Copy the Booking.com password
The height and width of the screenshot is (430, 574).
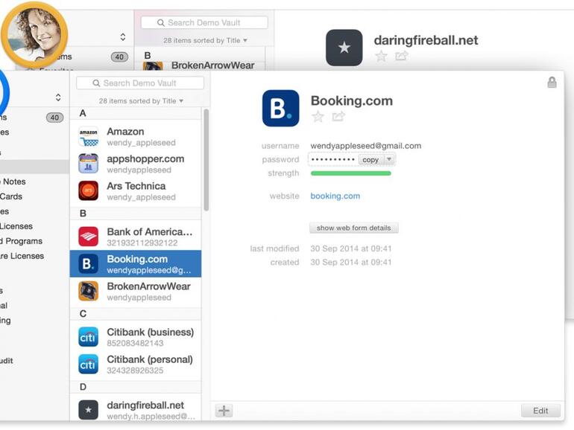pyautogui.click(x=370, y=160)
